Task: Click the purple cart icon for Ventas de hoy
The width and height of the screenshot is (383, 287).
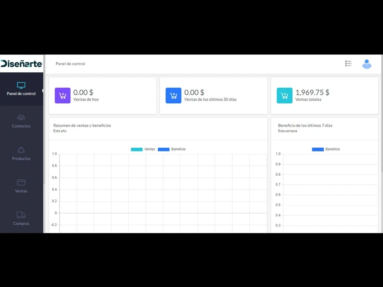Action: [x=62, y=95]
